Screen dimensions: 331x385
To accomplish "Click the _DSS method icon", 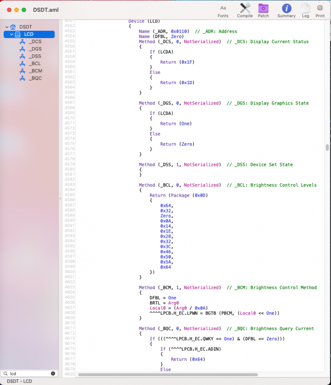I will 23,56.
